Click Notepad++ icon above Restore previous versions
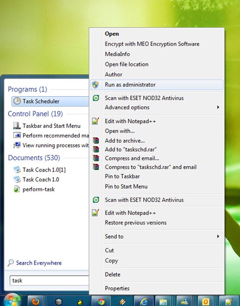Viewport: 240px width, 306px height. 95,213
